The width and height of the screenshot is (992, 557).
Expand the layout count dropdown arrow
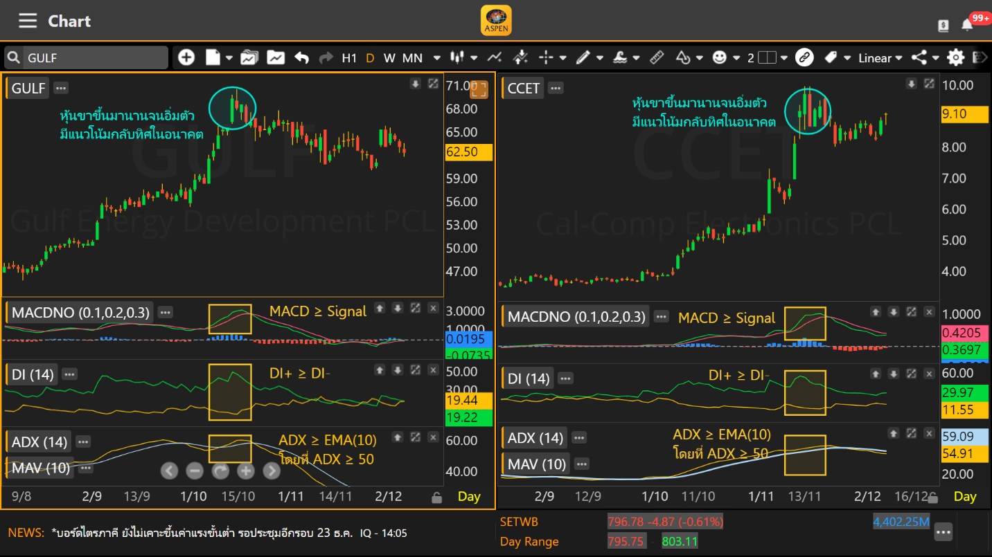[x=784, y=58]
